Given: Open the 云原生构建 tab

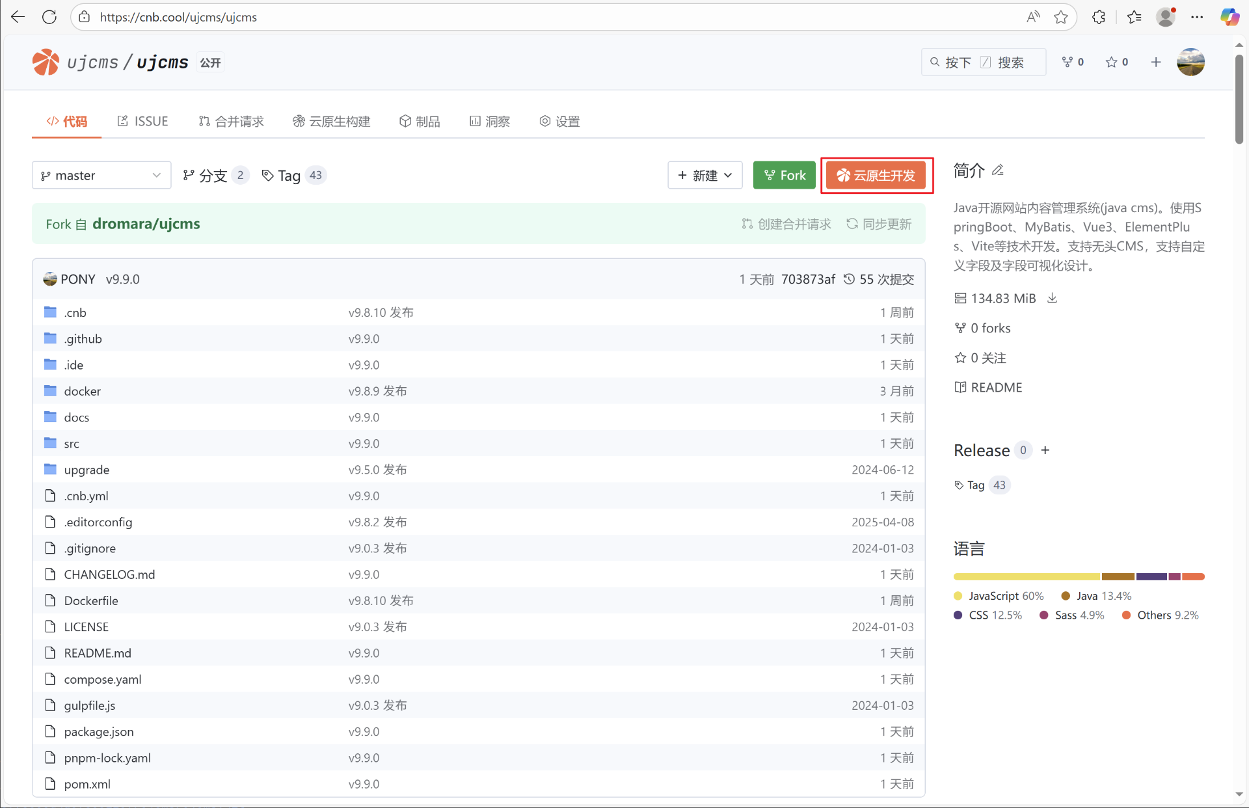Looking at the screenshot, I should 331,121.
